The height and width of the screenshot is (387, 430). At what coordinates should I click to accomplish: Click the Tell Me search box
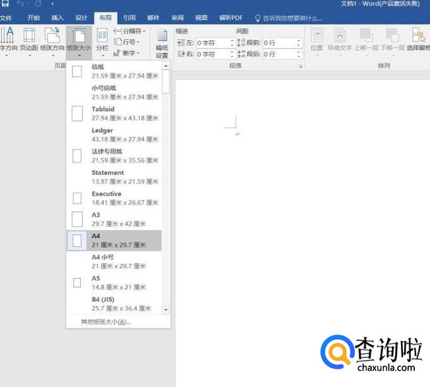(293, 18)
